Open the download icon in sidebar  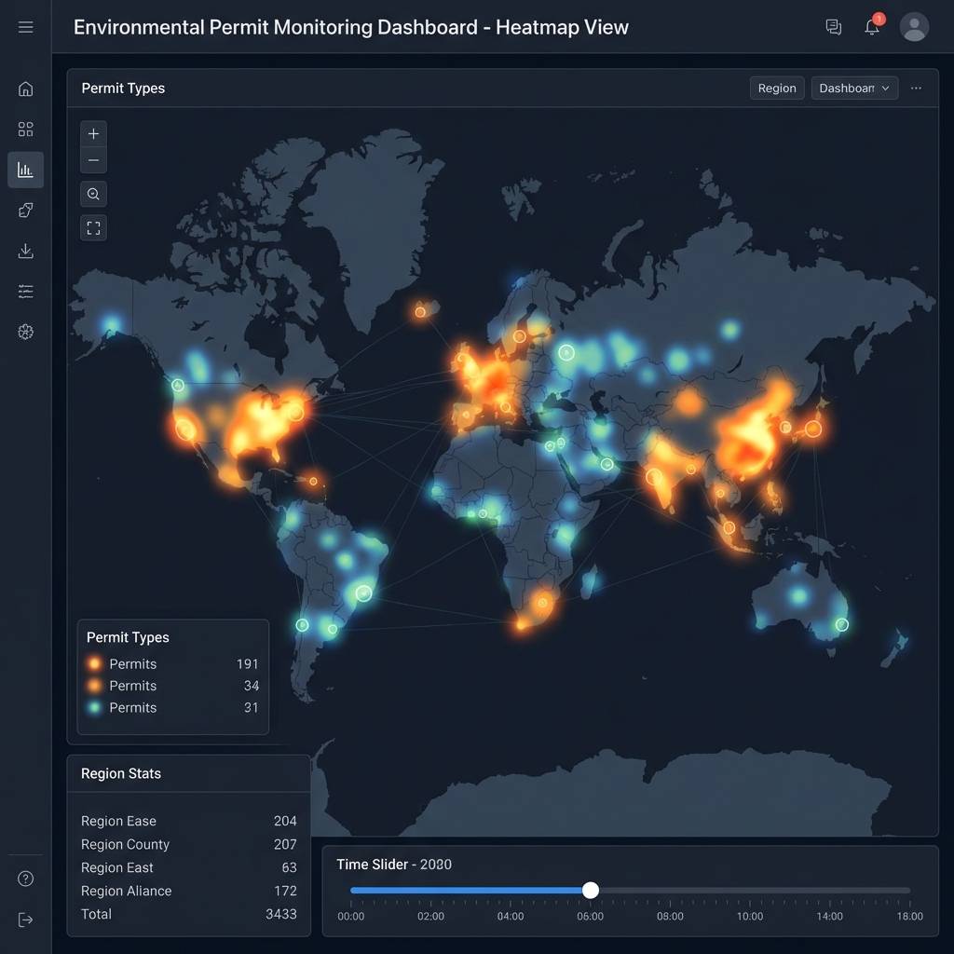click(25, 251)
